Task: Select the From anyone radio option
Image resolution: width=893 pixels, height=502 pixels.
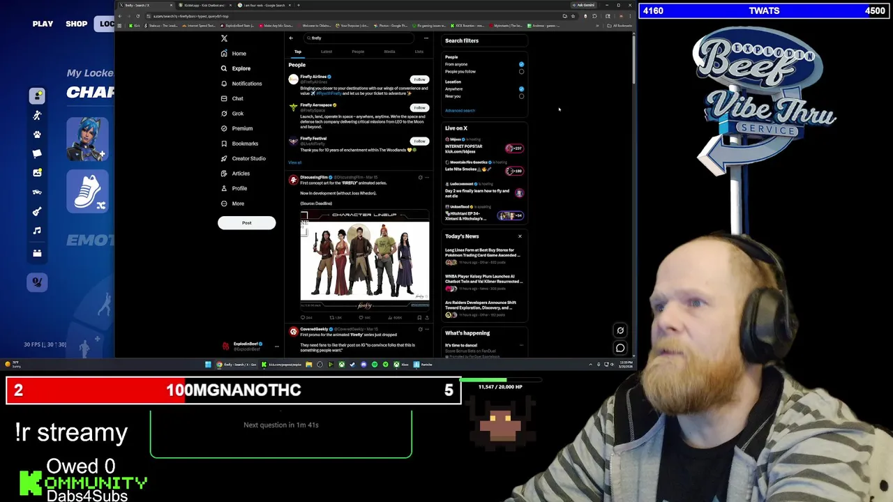Action: pos(521,64)
